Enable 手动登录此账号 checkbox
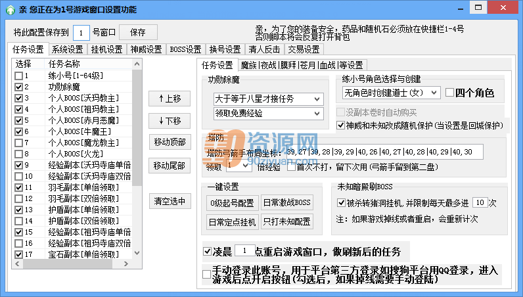The image size is (523, 297). 206,274
